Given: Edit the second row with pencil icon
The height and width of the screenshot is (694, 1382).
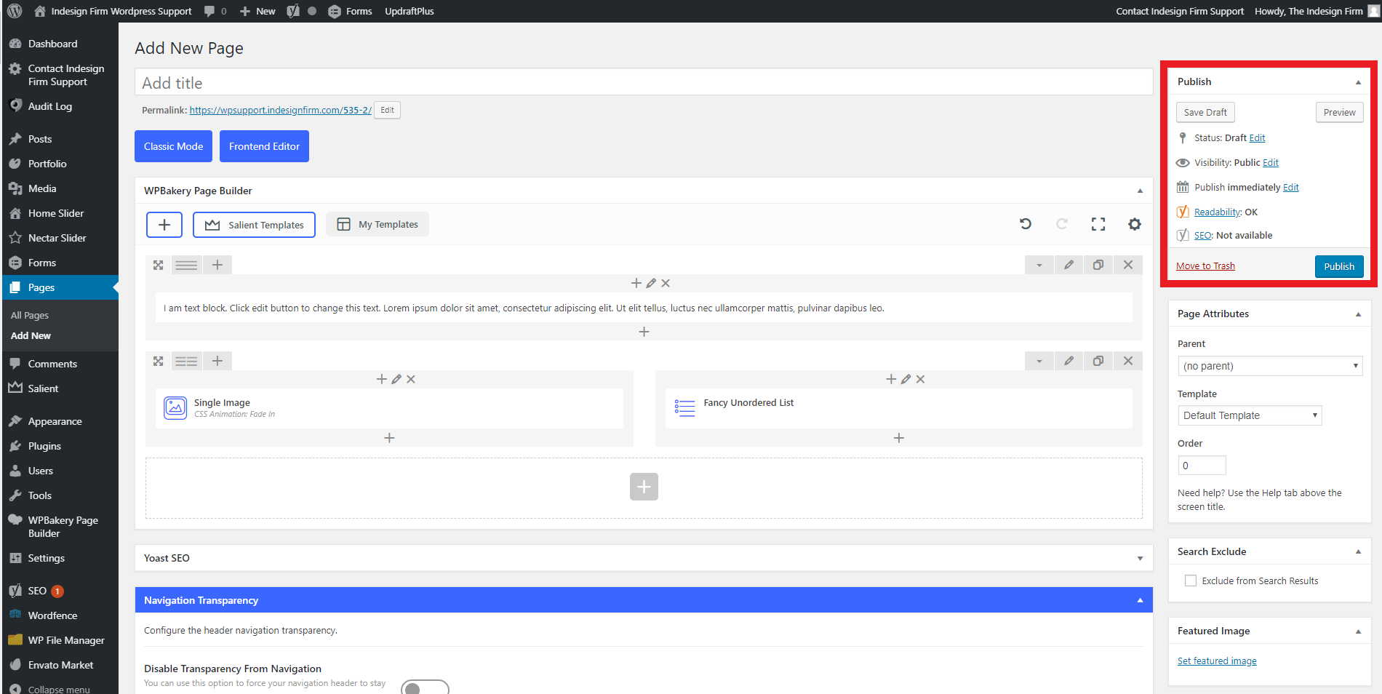Looking at the screenshot, I should [x=1069, y=361].
